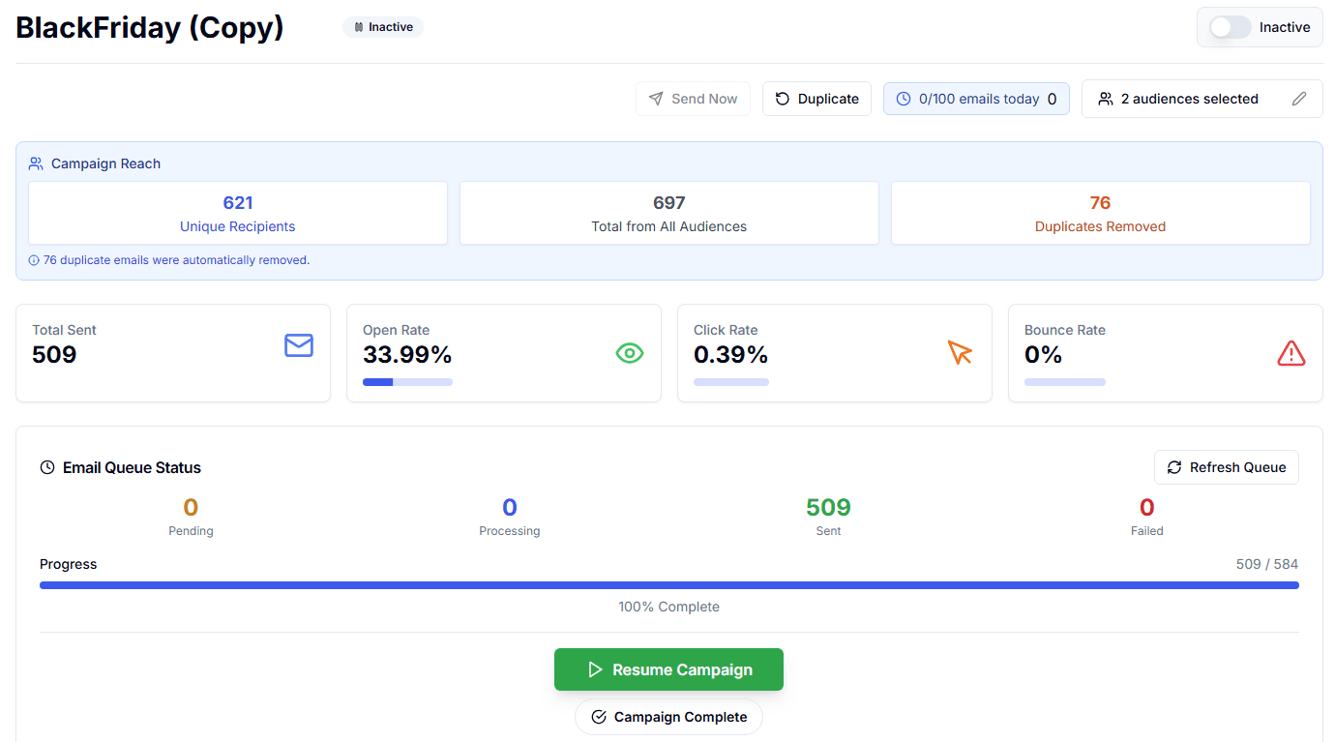Click the 0/100 emails today limit indicator
The height and width of the screenshot is (742, 1335).
point(975,99)
